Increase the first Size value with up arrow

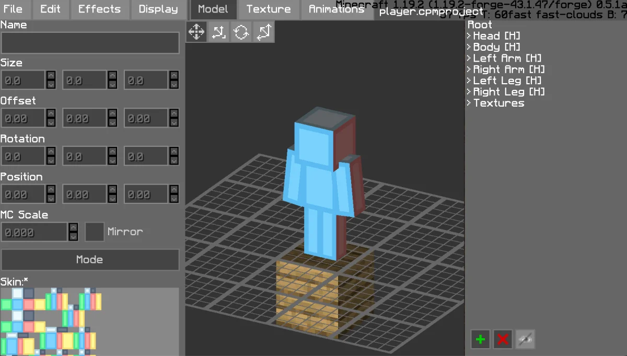pyautogui.click(x=51, y=75)
